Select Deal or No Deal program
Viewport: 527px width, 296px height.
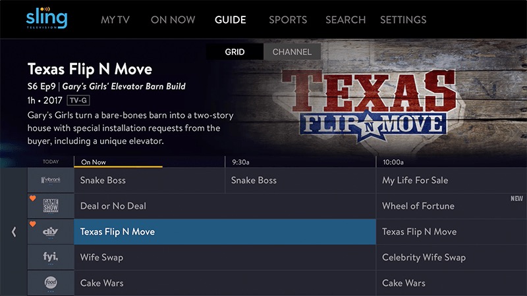click(x=225, y=206)
